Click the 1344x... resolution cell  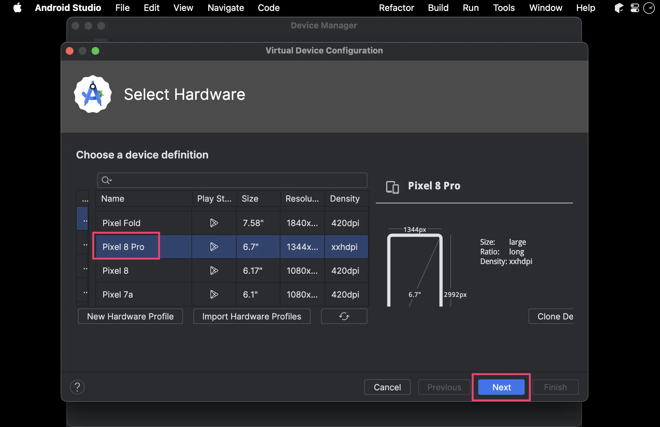[x=302, y=247]
